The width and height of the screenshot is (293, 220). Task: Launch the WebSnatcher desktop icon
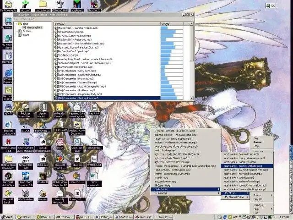tap(26, 196)
